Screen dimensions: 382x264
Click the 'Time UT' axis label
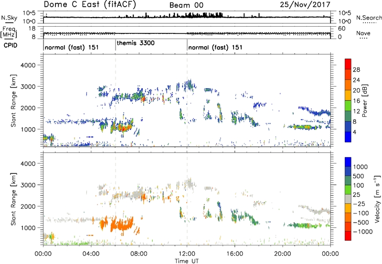coord(187,261)
